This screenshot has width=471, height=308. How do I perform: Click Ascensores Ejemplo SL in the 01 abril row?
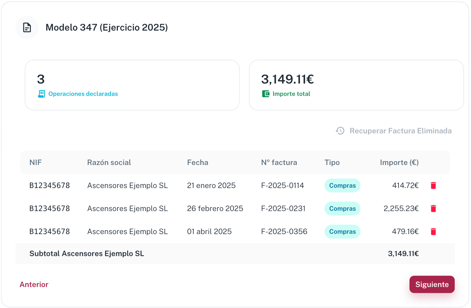[127, 232]
